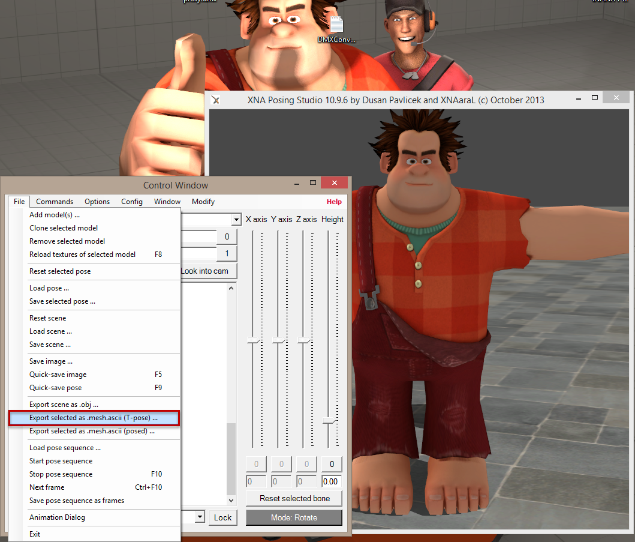Choose Save pose sequence as frames
The image size is (635, 542).
(x=94, y=501)
